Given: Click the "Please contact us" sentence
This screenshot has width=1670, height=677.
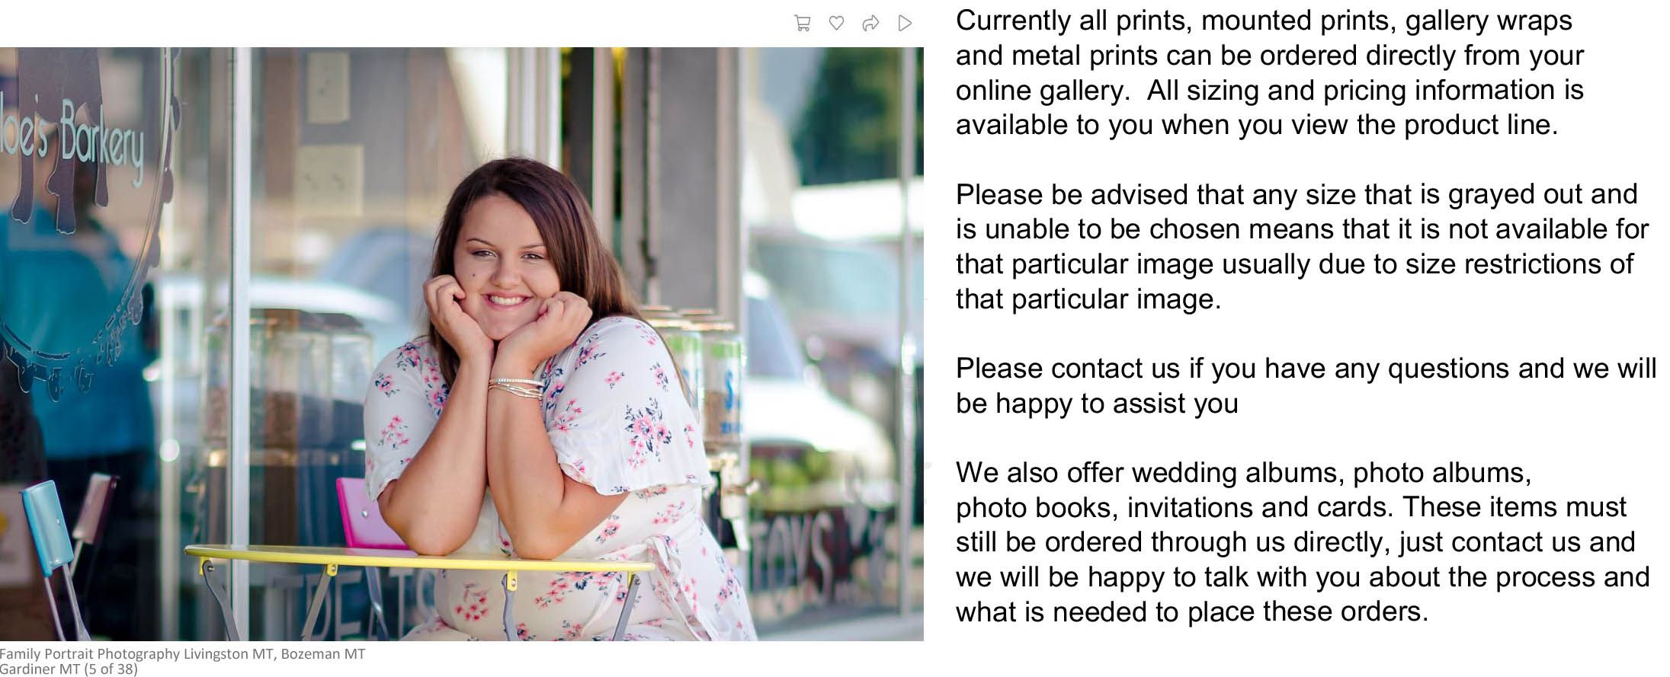Looking at the screenshot, I should coord(1306,386).
